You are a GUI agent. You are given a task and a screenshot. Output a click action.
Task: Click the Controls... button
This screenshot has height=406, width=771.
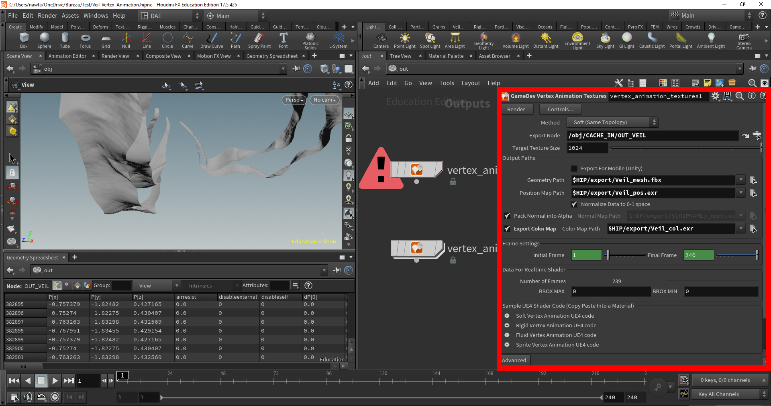pos(560,110)
